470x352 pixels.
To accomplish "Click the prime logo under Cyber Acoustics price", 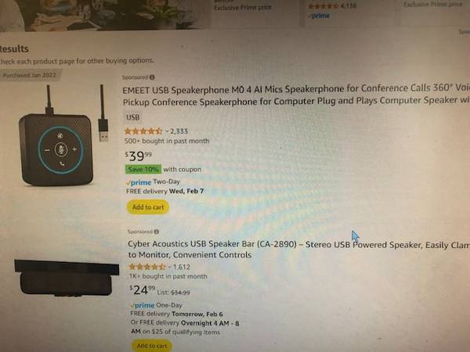I will (143, 305).
